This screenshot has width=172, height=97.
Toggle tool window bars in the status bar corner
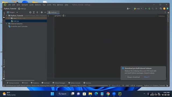[x=4, y=86]
